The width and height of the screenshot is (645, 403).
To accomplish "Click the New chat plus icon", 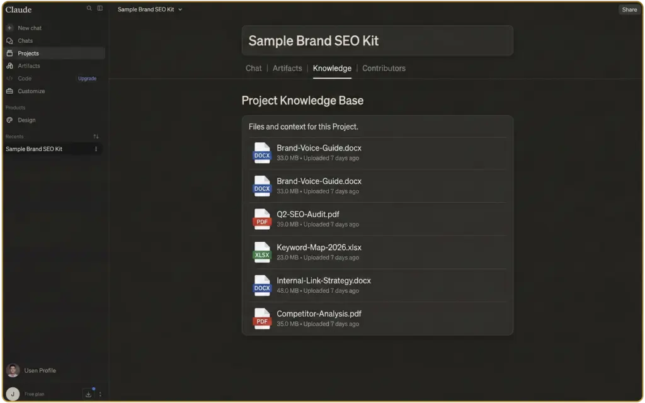I will (9, 28).
